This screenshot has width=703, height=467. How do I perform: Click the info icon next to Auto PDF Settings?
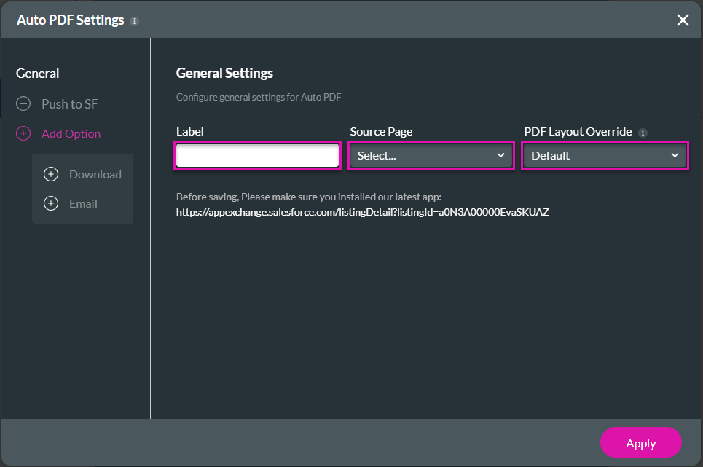134,20
